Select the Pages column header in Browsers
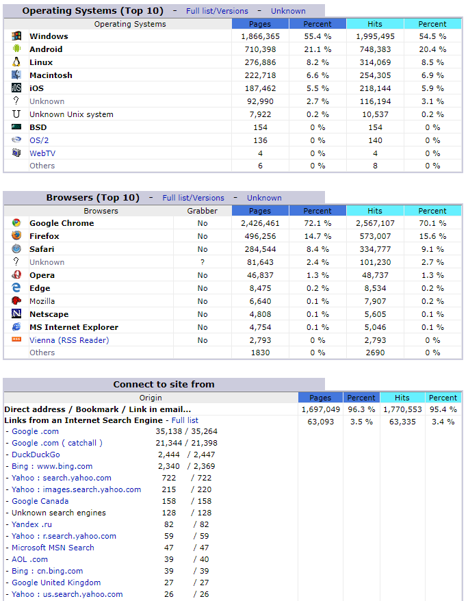 [x=260, y=211]
